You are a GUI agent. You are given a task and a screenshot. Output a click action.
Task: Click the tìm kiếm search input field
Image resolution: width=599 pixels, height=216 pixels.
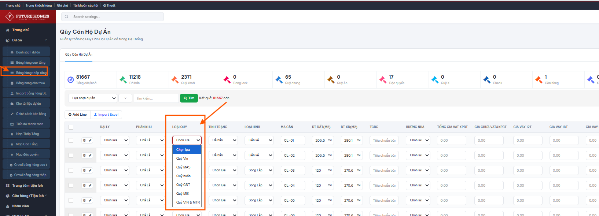tap(156, 98)
